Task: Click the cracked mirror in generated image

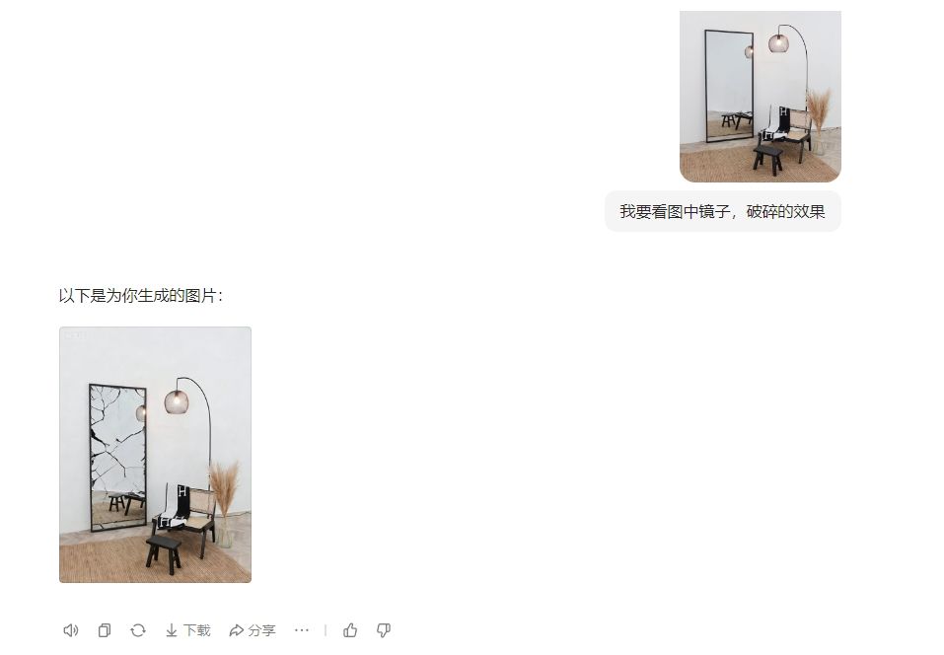Action: point(117,458)
